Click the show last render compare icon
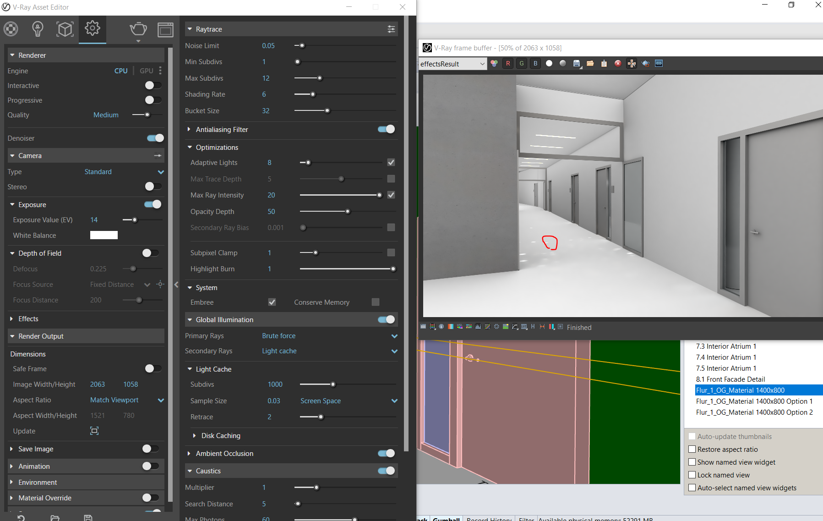Image resolution: width=823 pixels, height=521 pixels. pos(659,64)
